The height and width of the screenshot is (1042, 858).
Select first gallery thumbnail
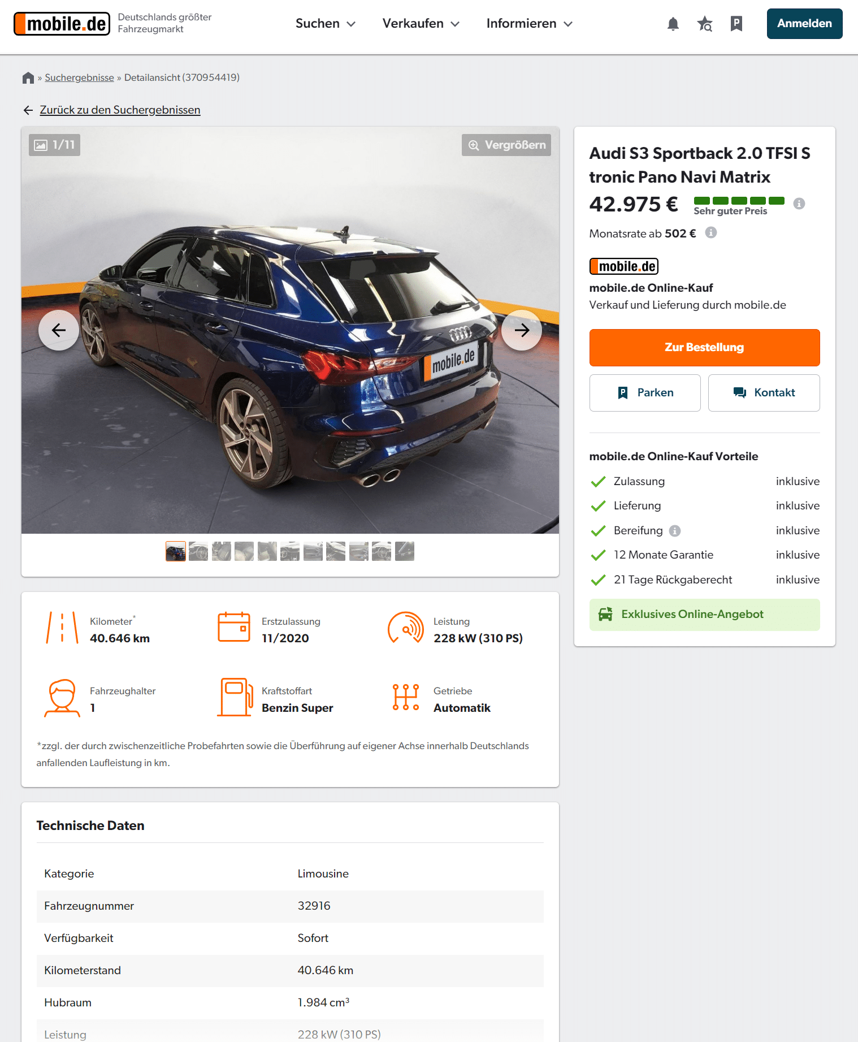click(176, 551)
